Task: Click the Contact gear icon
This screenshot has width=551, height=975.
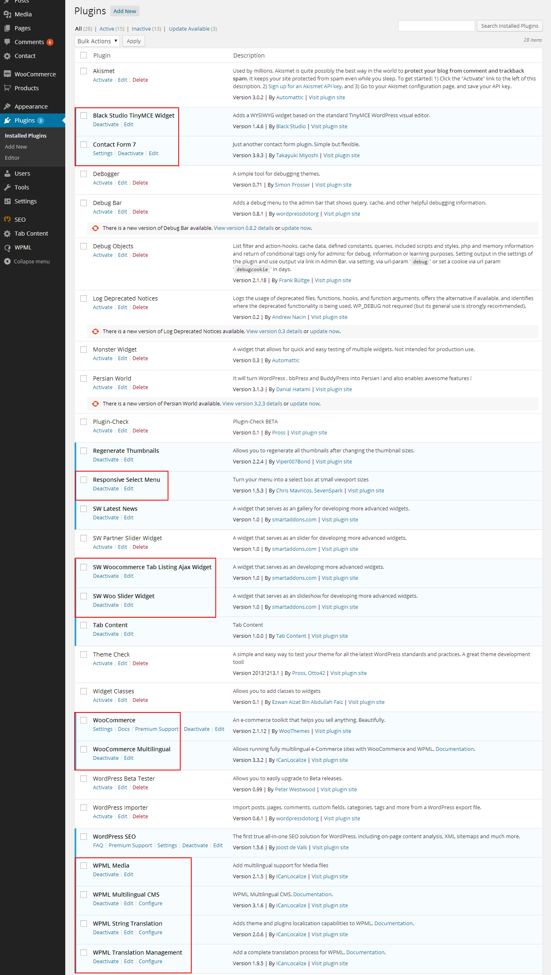Action: (7, 56)
